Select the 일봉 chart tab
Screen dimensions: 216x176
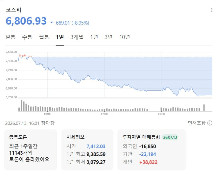coord(11,37)
